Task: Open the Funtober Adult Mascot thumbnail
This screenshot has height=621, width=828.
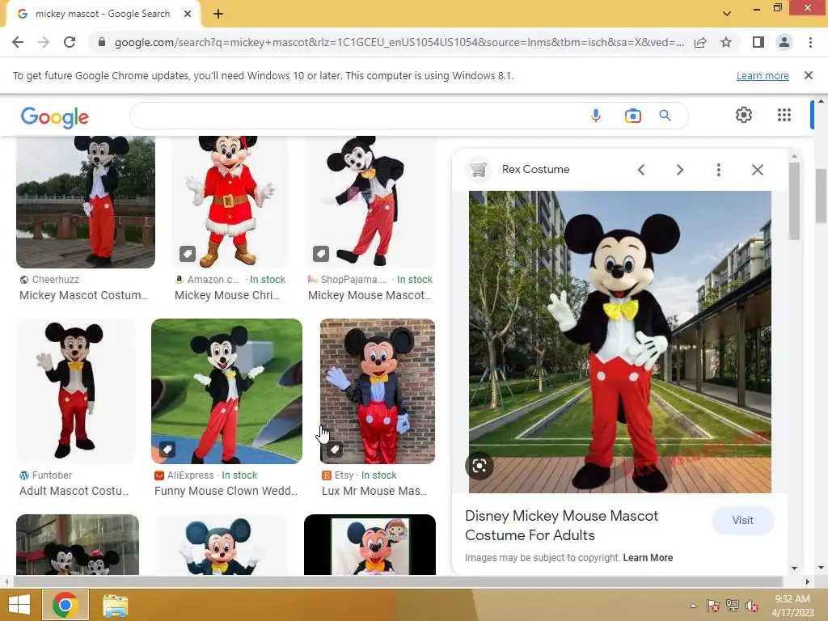Action: (75, 391)
